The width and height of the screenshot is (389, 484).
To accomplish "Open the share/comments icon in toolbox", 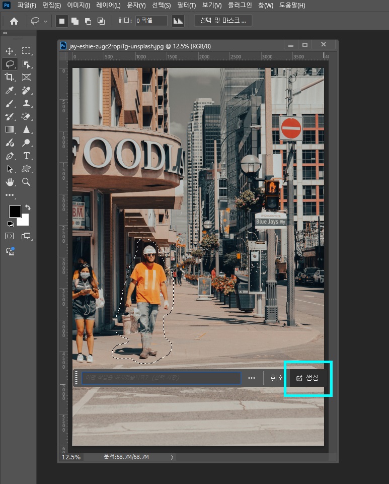I will coord(10,251).
